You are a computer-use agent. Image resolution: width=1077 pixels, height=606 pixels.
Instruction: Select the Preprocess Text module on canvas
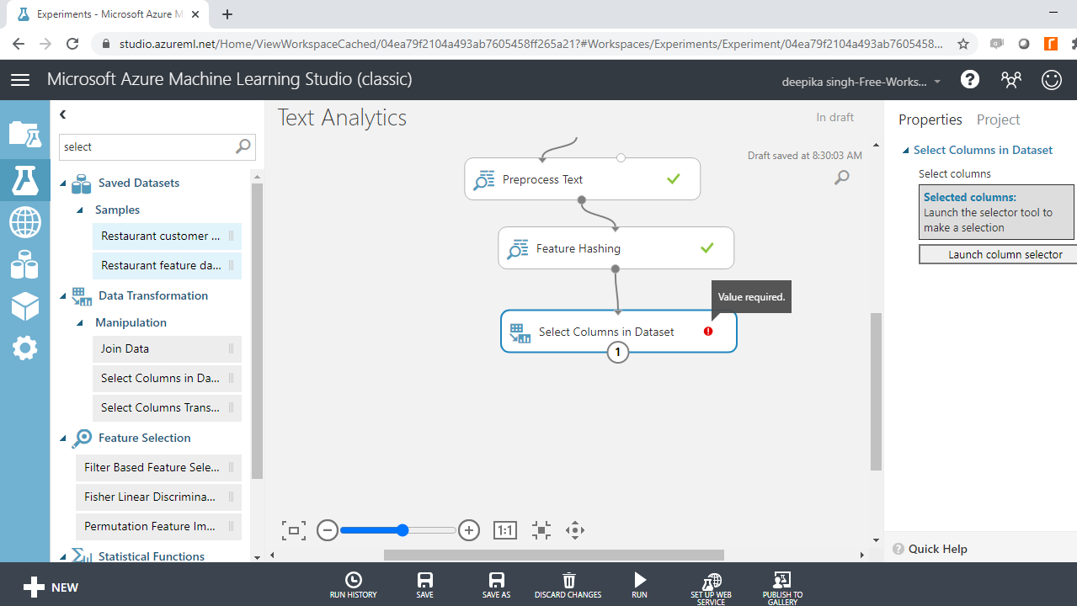click(x=582, y=179)
